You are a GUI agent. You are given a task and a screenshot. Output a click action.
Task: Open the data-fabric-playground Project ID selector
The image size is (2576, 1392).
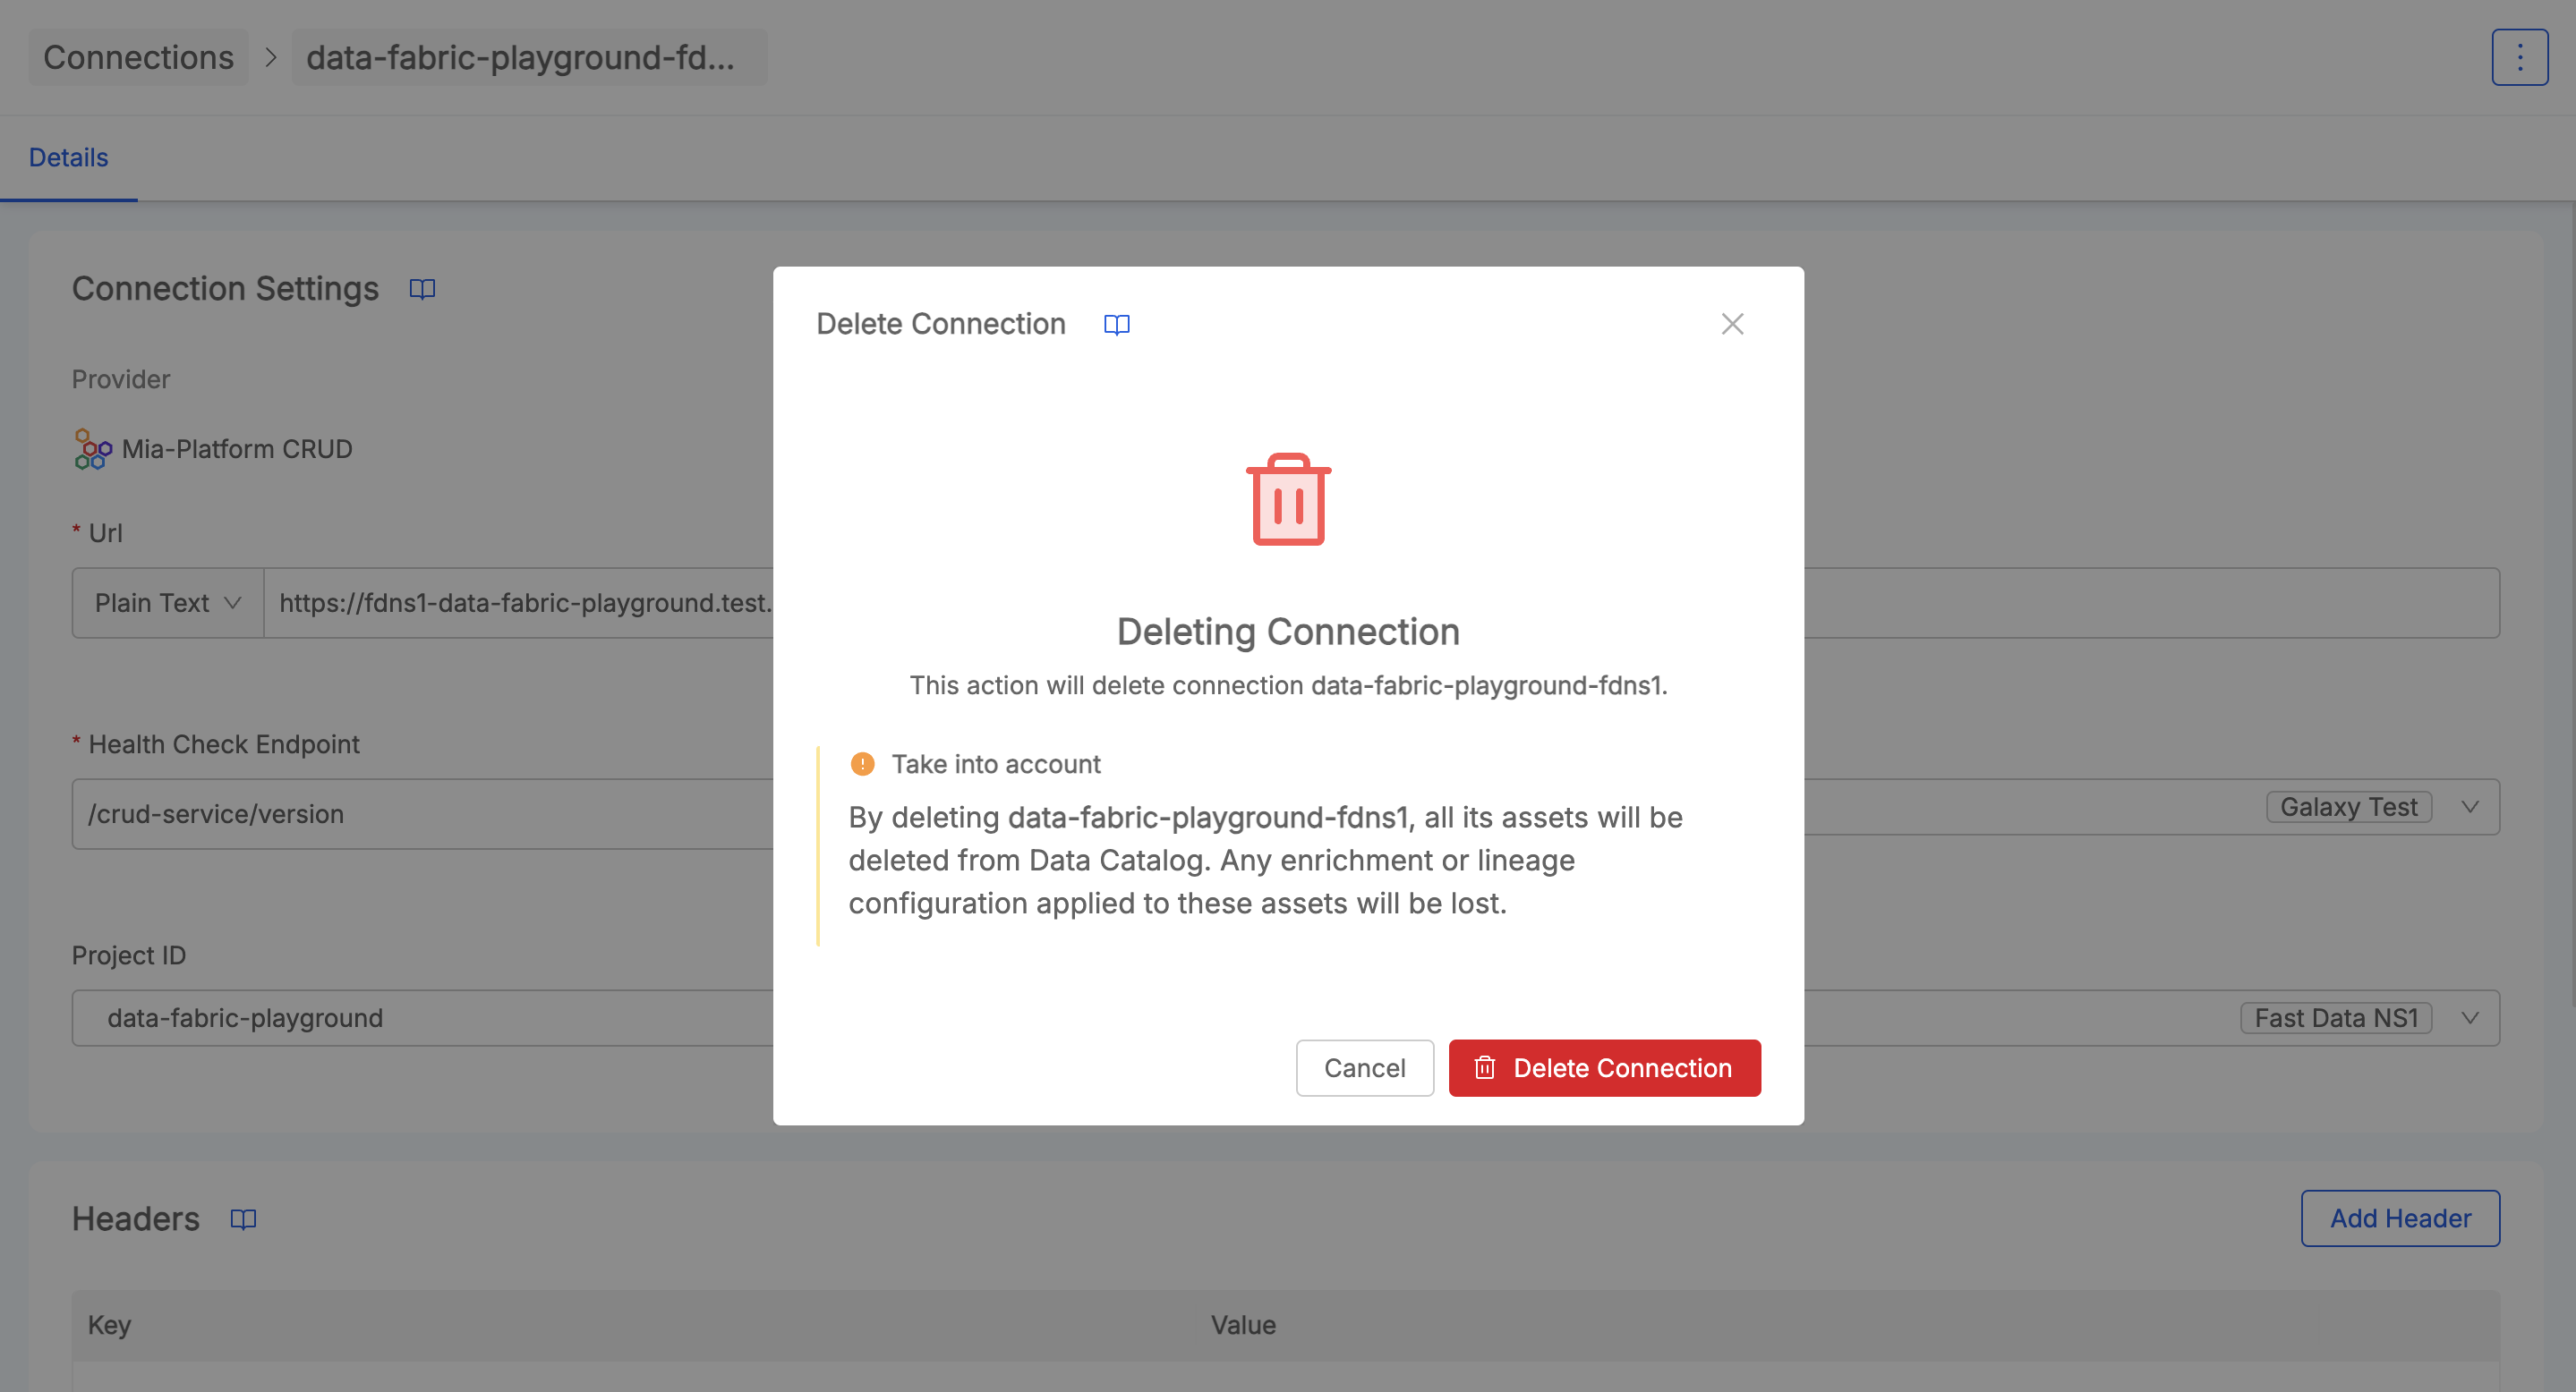(x=245, y=1017)
